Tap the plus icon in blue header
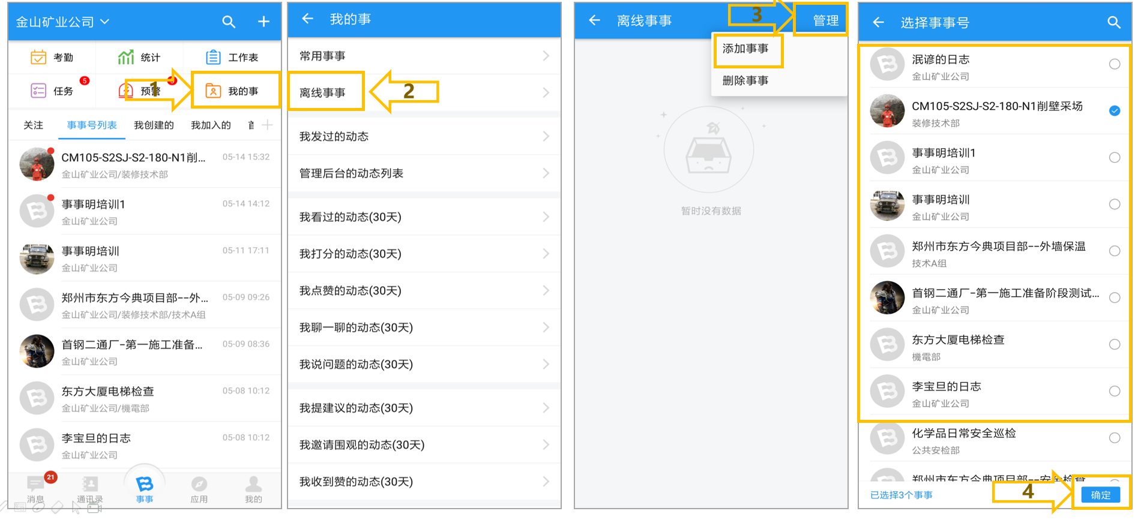 (x=263, y=22)
